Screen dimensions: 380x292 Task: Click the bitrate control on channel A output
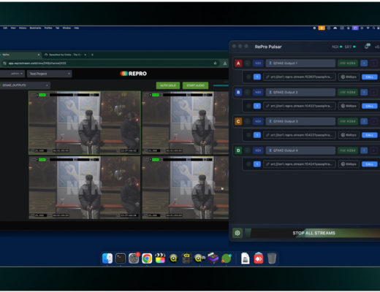pyautogui.click(x=349, y=77)
